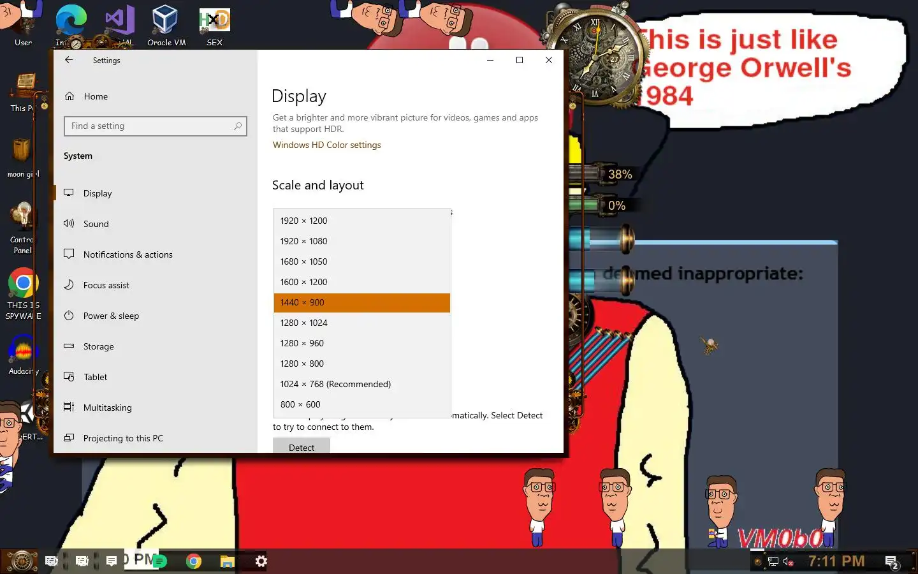Click the Home icon in Settings sidebar
This screenshot has height=574, width=918.
tap(69, 96)
